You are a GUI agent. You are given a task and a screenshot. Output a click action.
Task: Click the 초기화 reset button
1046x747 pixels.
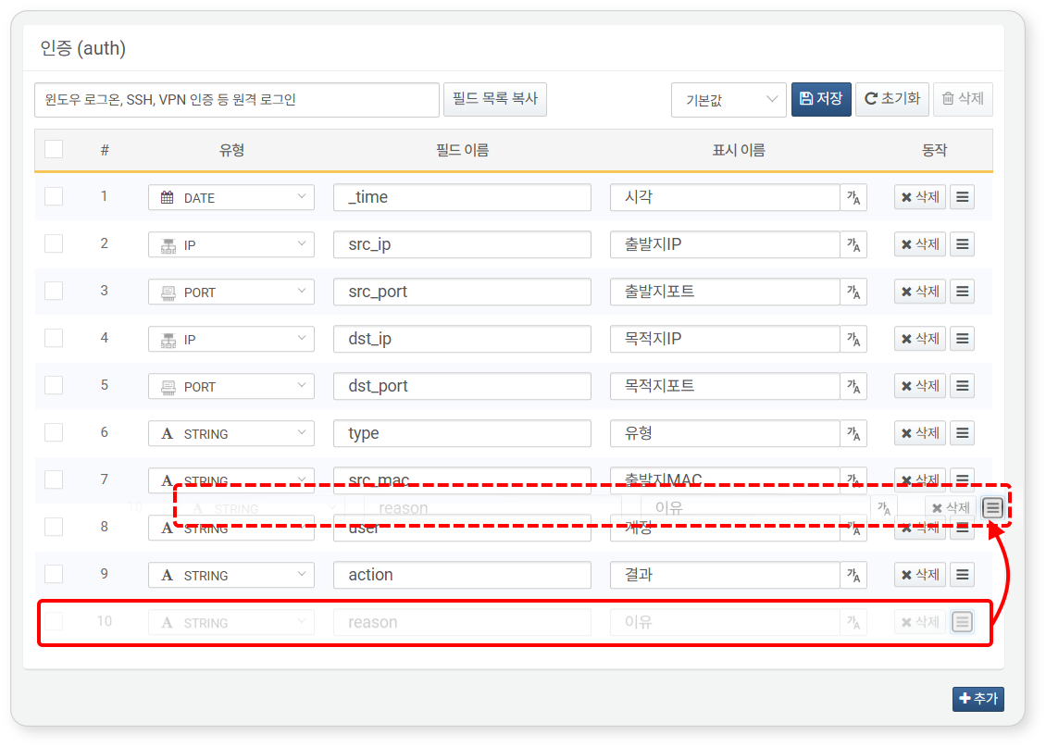[x=892, y=99]
